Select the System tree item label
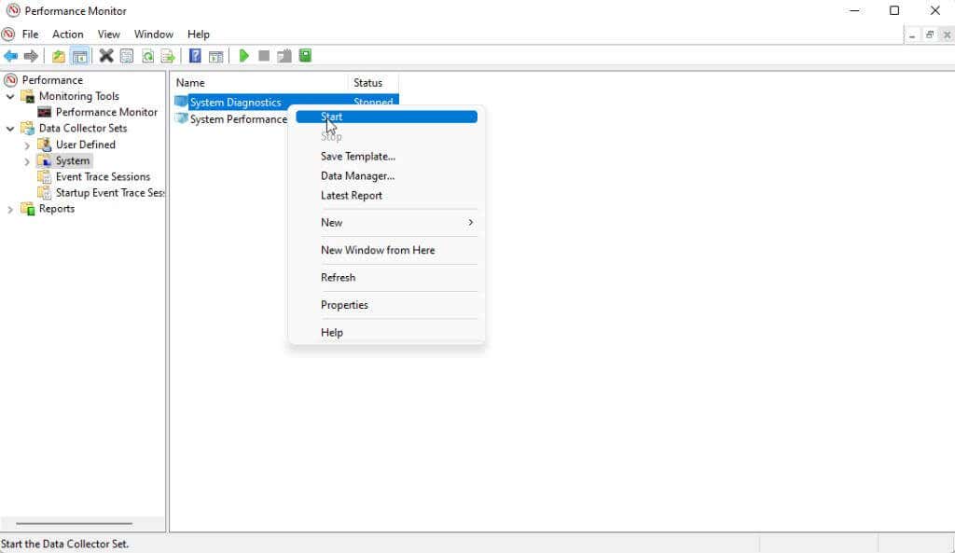This screenshot has width=955, height=553. pyautogui.click(x=73, y=160)
